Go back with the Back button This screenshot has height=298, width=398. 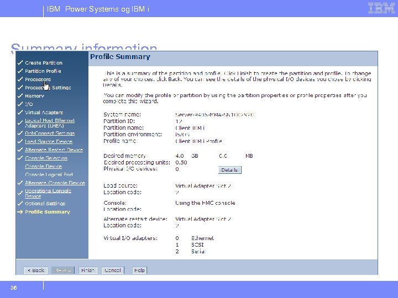[x=36, y=270]
